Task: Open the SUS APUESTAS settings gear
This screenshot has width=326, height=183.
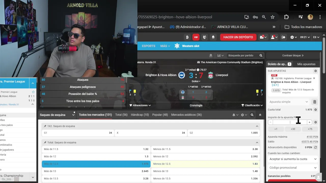Action: (x=316, y=71)
